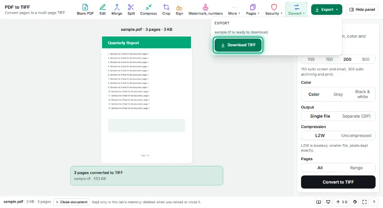This screenshot has width=383, height=208.
Task: Start presentation mode icon
Action: tap(328, 202)
